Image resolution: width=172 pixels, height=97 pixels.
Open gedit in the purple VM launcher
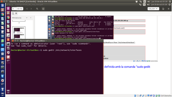tap(8, 35)
